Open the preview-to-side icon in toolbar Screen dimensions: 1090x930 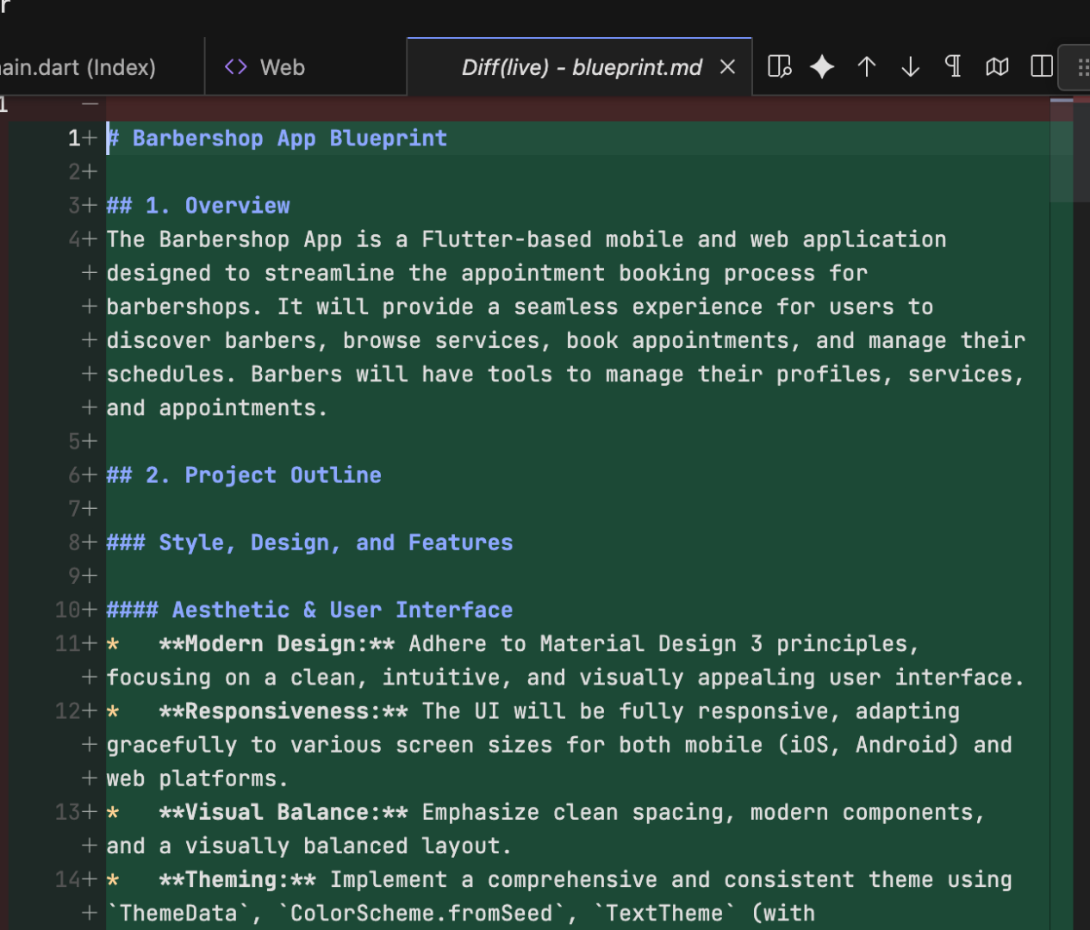[x=779, y=66]
